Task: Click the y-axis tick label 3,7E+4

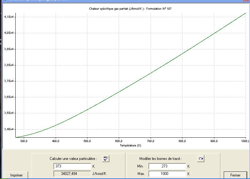Action: point(10,81)
